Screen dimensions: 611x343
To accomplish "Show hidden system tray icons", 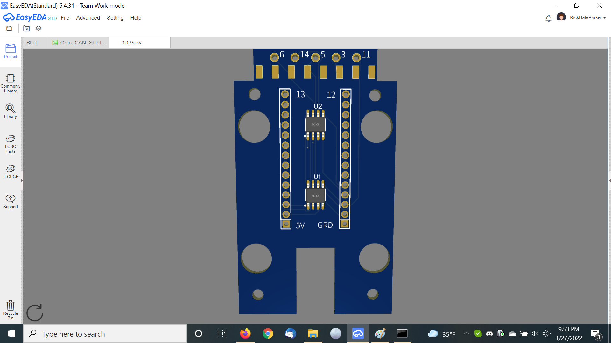I will 466,333.
